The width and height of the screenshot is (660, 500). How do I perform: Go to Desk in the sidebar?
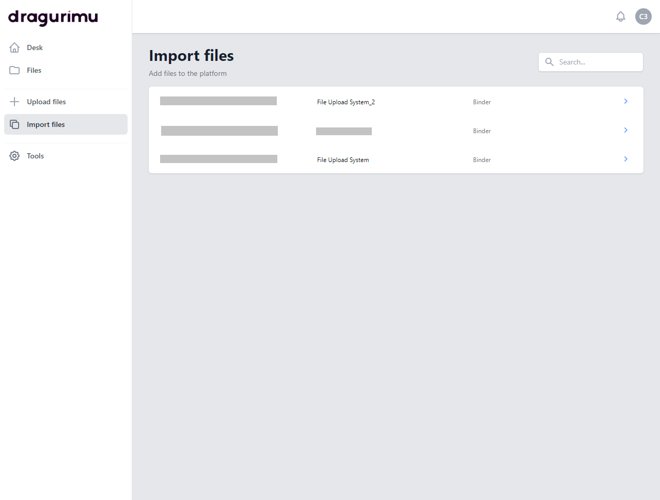point(35,47)
